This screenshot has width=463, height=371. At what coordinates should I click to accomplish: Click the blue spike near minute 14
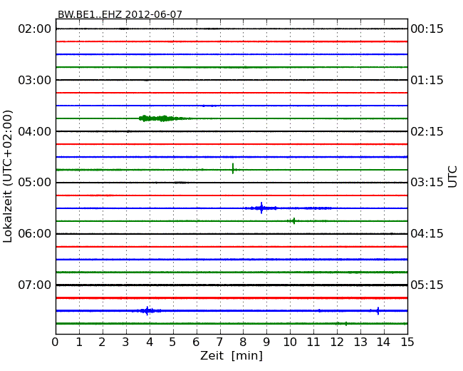(x=378, y=310)
